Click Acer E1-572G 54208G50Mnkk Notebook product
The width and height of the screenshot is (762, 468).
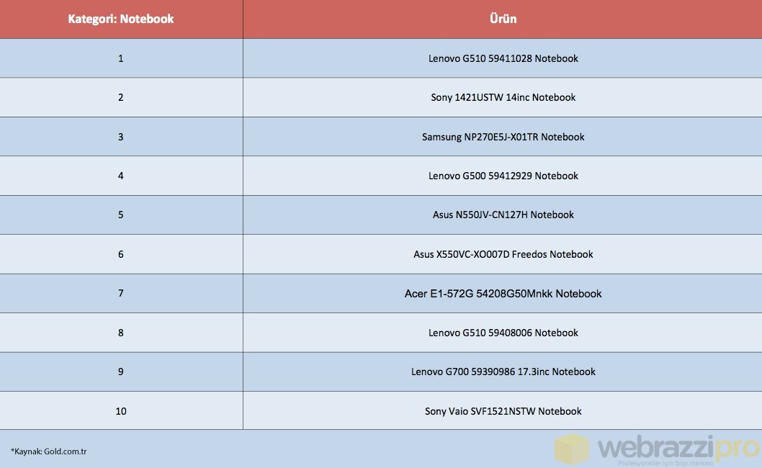pyautogui.click(x=503, y=294)
